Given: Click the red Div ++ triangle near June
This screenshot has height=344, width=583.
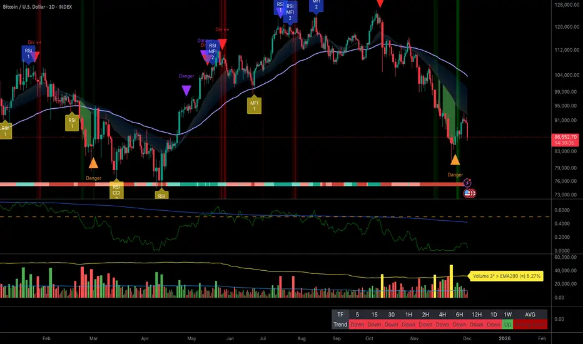Looking at the screenshot, I should click(x=222, y=44).
